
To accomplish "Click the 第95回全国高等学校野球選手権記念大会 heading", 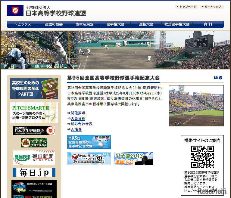I will click(x=113, y=78).
